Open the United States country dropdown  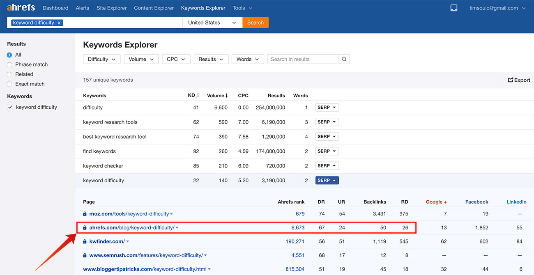212,23
